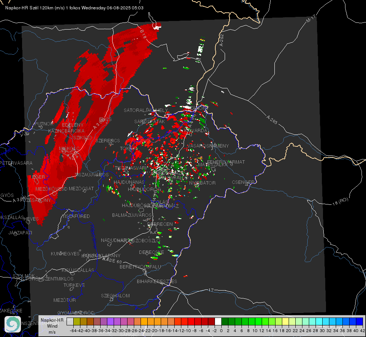Click the TISZAUJVAROS label

[92, 175]
